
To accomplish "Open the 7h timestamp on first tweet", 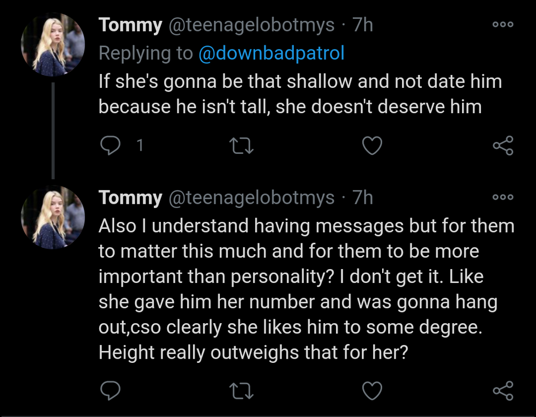I will pos(362,25).
